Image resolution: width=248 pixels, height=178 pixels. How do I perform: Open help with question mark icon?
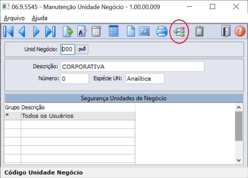[x=240, y=31]
